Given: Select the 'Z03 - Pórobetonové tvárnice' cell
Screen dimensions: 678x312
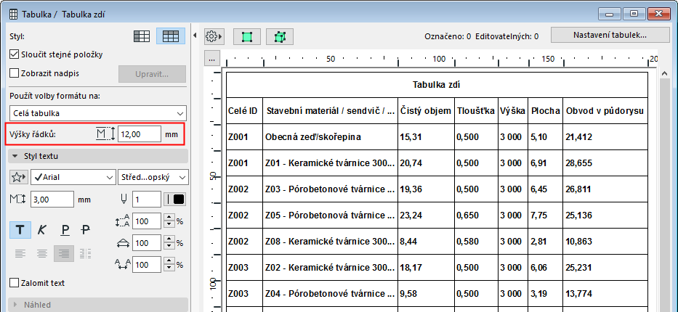Looking at the screenshot, I should pyautogui.click(x=330, y=189).
